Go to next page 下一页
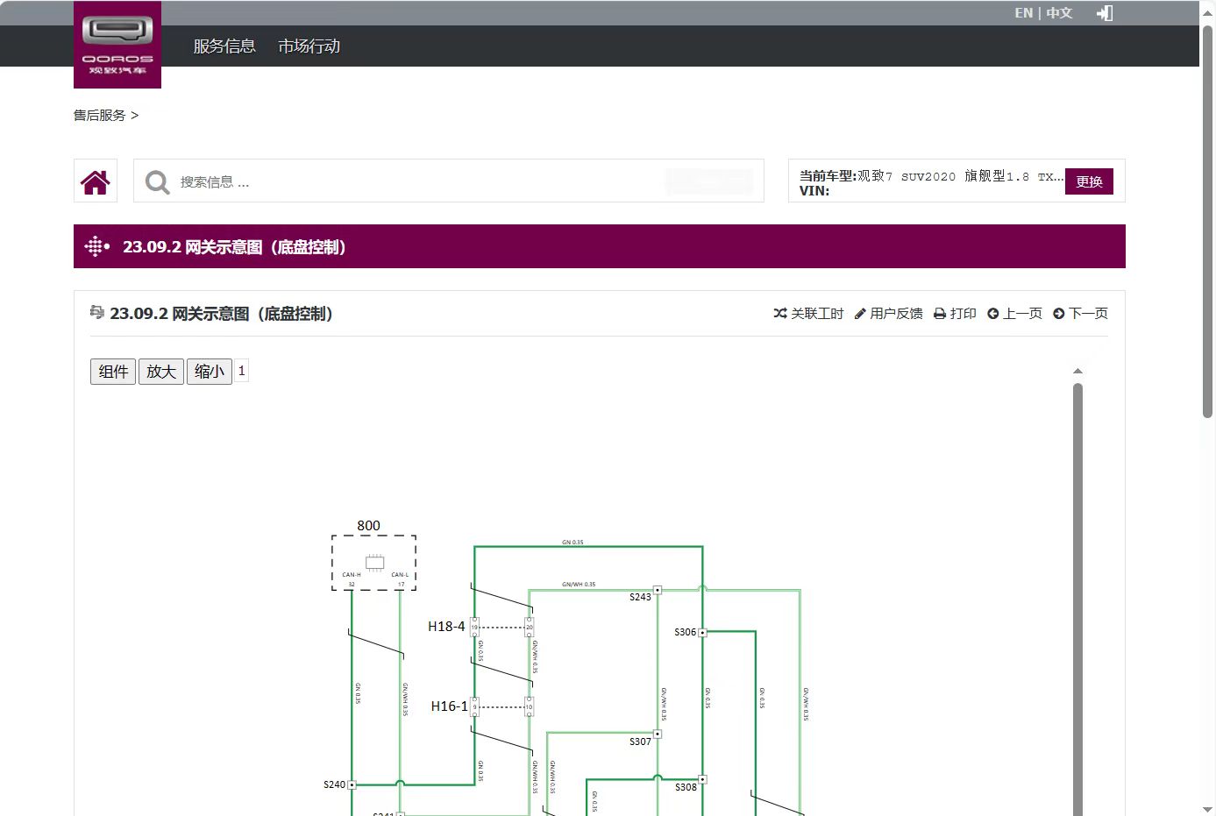1216x816 pixels. click(x=1080, y=314)
